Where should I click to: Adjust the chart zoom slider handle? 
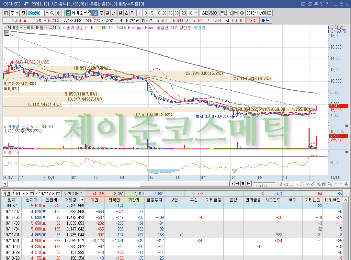pyautogui.click(x=263, y=184)
